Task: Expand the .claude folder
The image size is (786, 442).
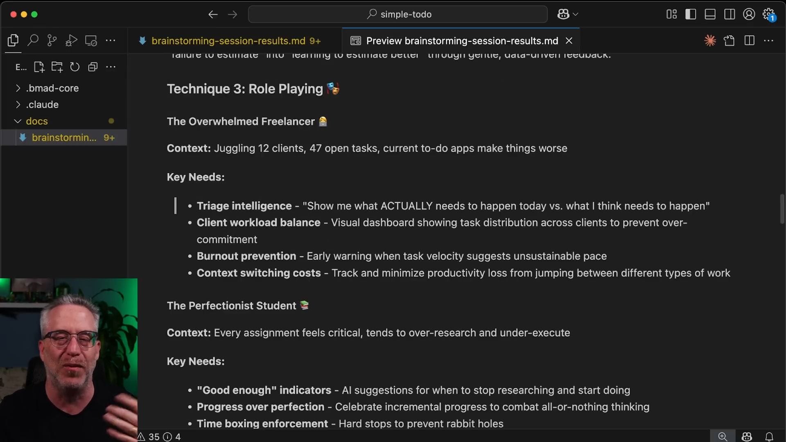Action: 42,104
